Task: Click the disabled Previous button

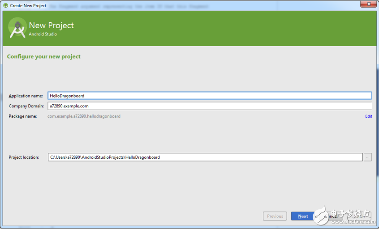Action: coord(275,216)
